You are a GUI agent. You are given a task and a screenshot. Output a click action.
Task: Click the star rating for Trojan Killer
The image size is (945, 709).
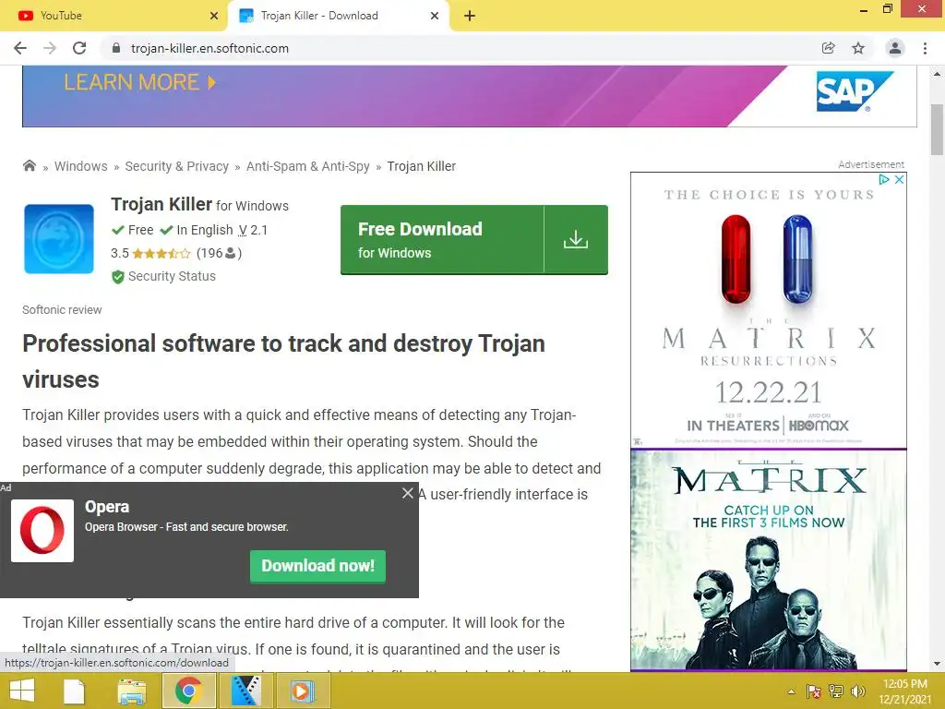pyautogui.click(x=161, y=253)
